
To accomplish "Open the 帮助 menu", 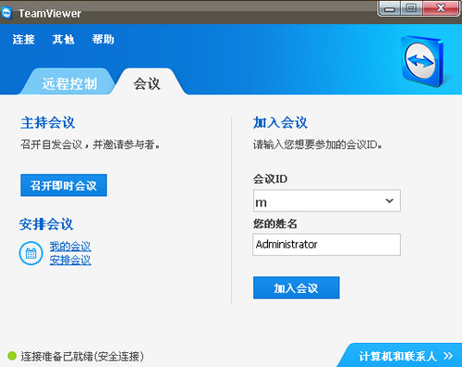I will pyautogui.click(x=103, y=40).
